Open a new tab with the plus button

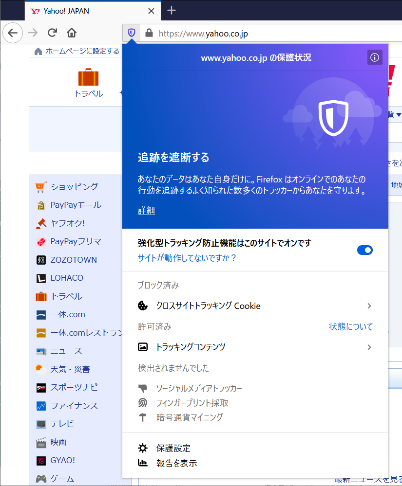pyautogui.click(x=172, y=11)
